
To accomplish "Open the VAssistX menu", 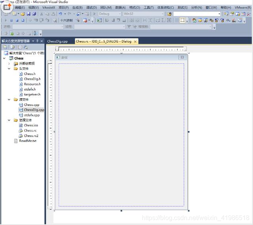I will (49, 7).
